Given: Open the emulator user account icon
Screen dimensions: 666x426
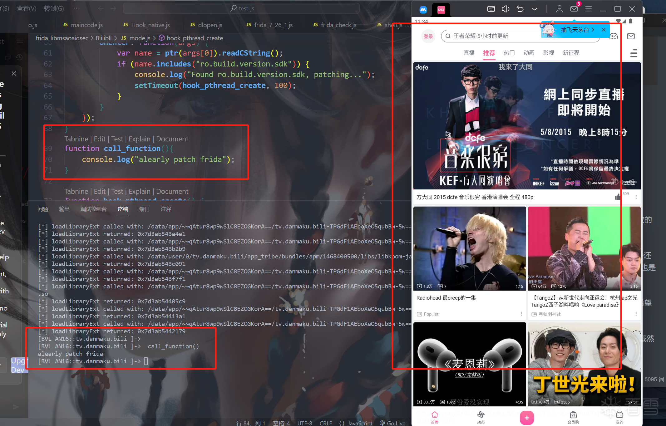Looking at the screenshot, I should [559, 9].
